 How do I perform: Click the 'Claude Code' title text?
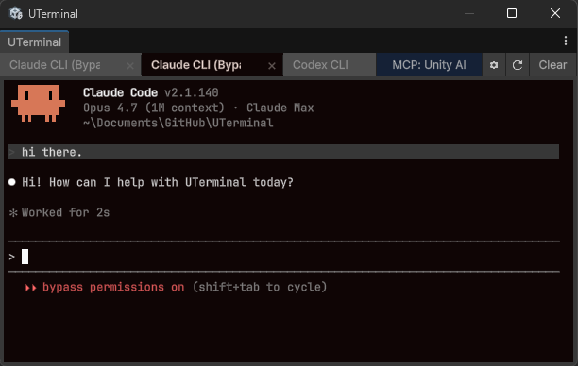click(x=120, y=92)
